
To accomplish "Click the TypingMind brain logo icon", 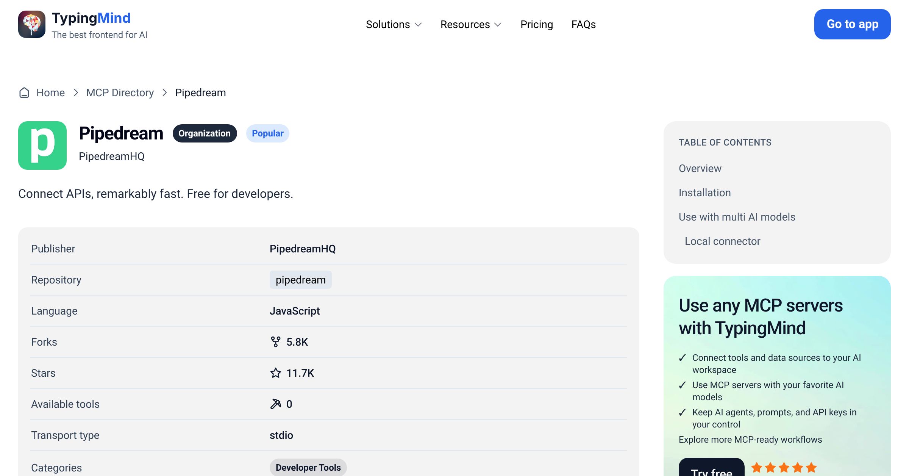I will click(32, 24).
